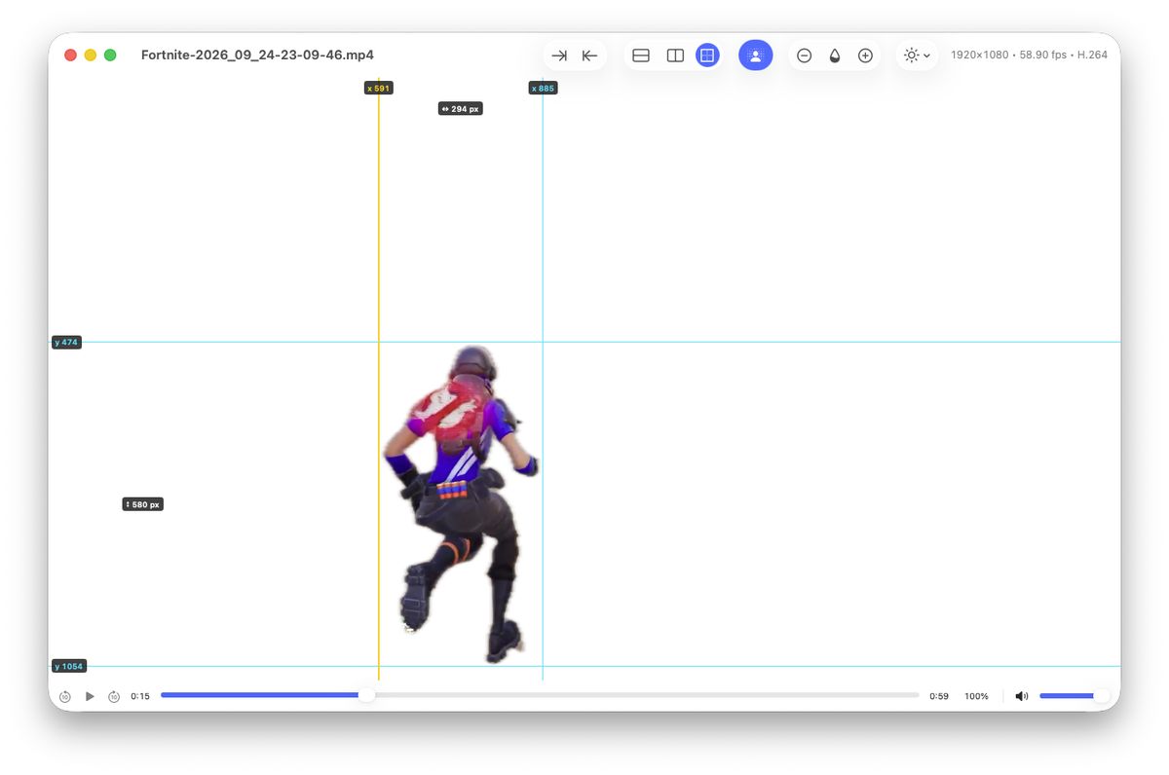The width and height of the screenshot is (1169, 775).
Task: Toggle the subject isolation person button
Action: point(755,55)
